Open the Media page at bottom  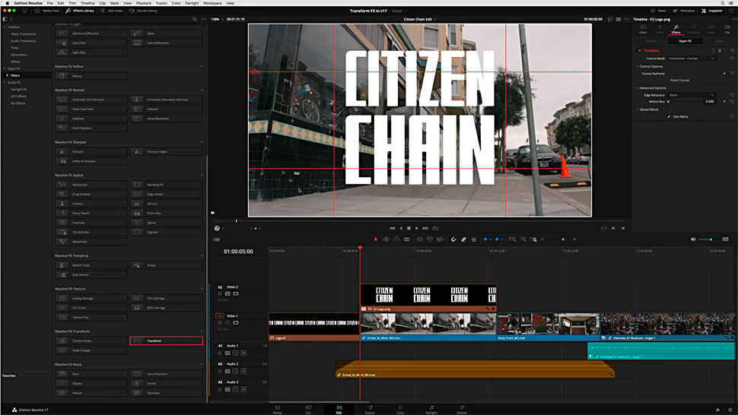(x=277, y=410)
